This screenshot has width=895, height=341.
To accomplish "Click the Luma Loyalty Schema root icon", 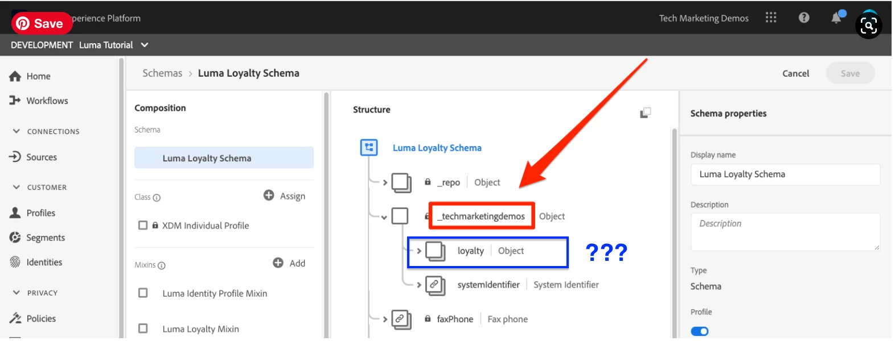I will [x=369, y=148].
